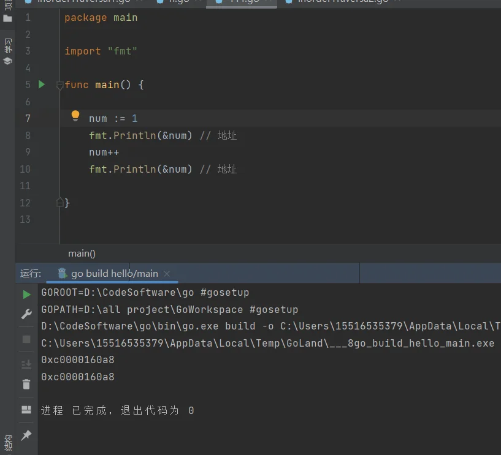
Task: Click the go.exe build command line in the console
Action: coord(271,326)
